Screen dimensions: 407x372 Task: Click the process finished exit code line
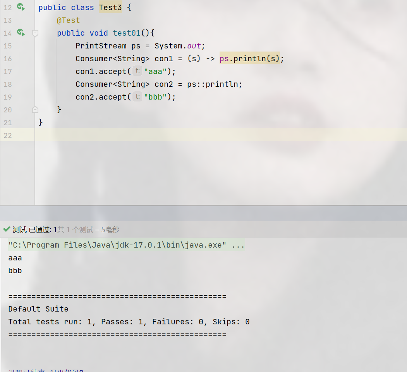click(46, 370)
